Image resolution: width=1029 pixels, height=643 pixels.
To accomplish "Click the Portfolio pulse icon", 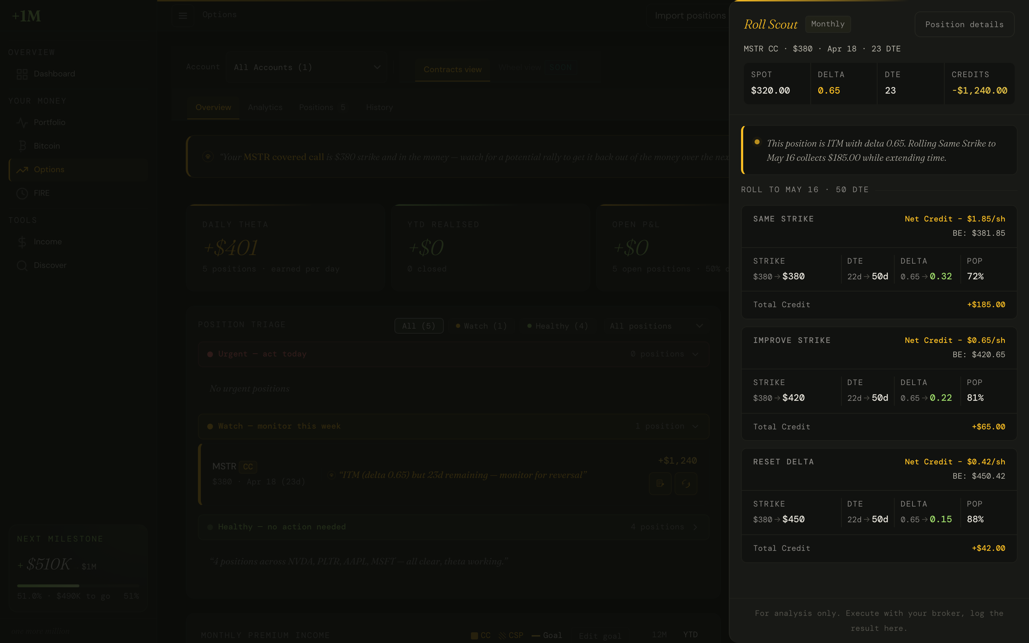I will (x=22, y=123).
